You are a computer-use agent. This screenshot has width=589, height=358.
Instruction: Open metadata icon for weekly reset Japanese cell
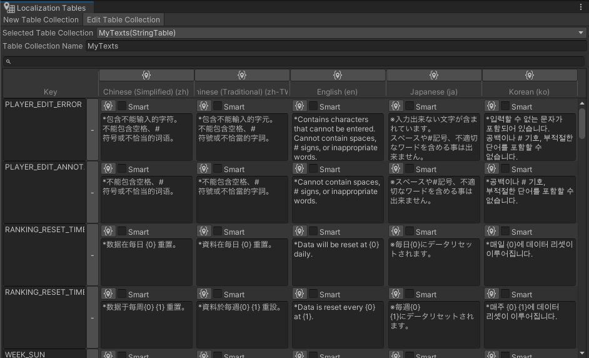coord(396,294)
